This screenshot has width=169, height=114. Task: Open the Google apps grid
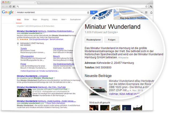pos(146,12)
